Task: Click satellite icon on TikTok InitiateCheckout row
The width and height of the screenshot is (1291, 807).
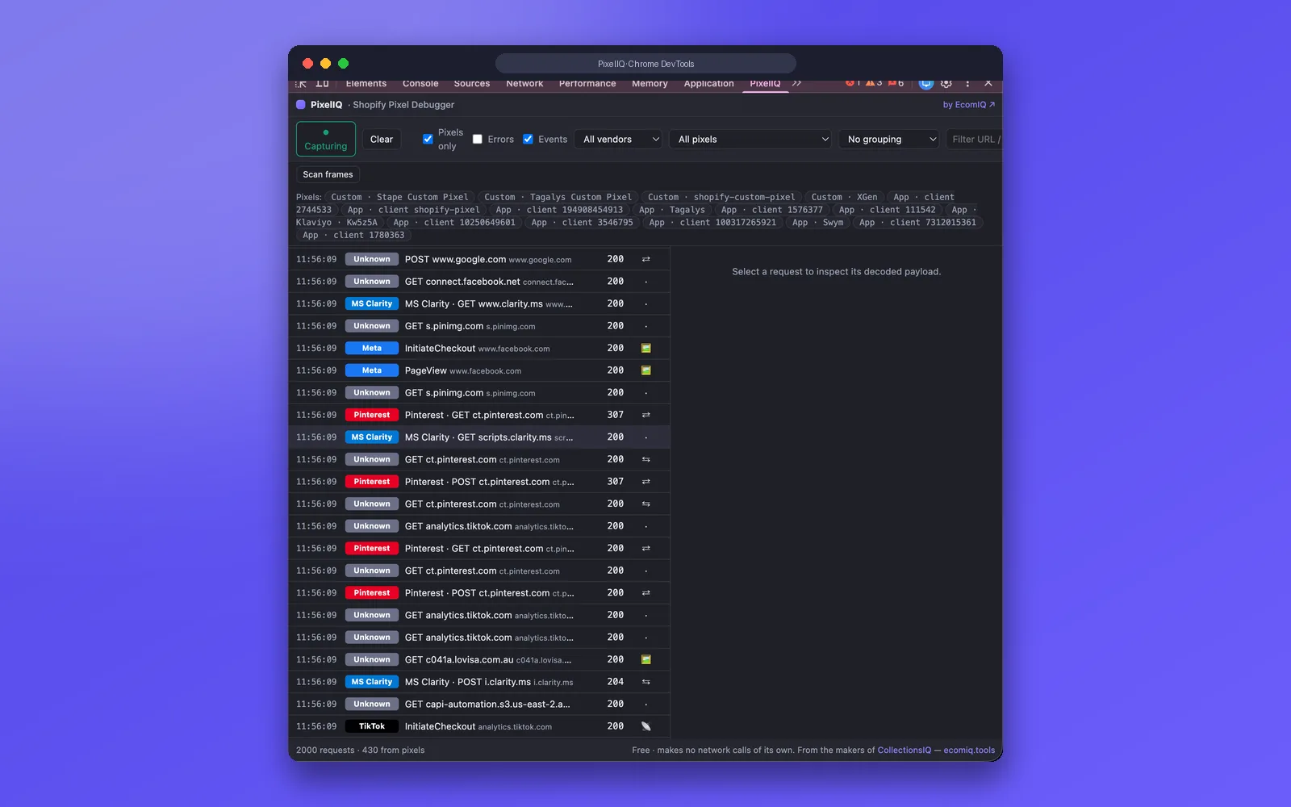Action: pos(645,726)
